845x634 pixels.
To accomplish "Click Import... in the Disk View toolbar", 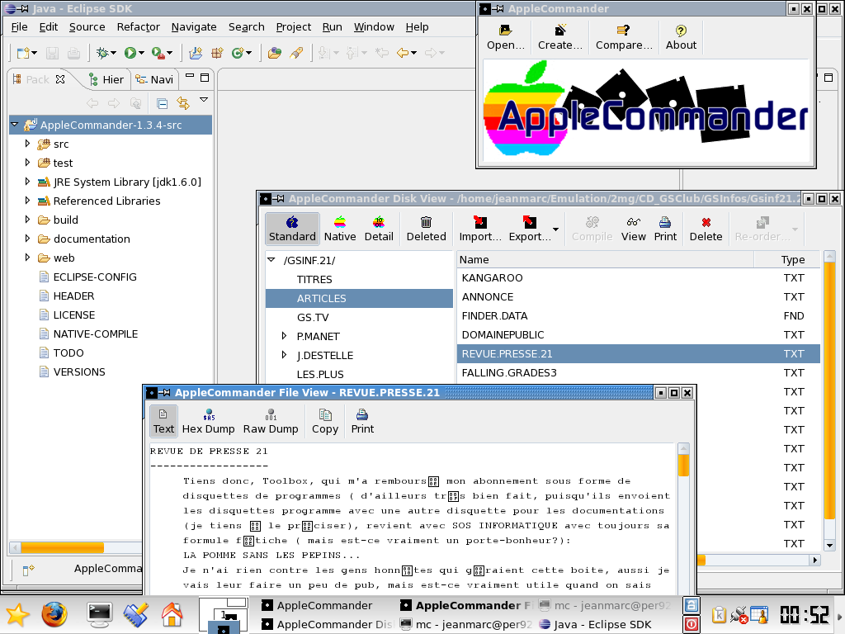I will pos(480,229).
